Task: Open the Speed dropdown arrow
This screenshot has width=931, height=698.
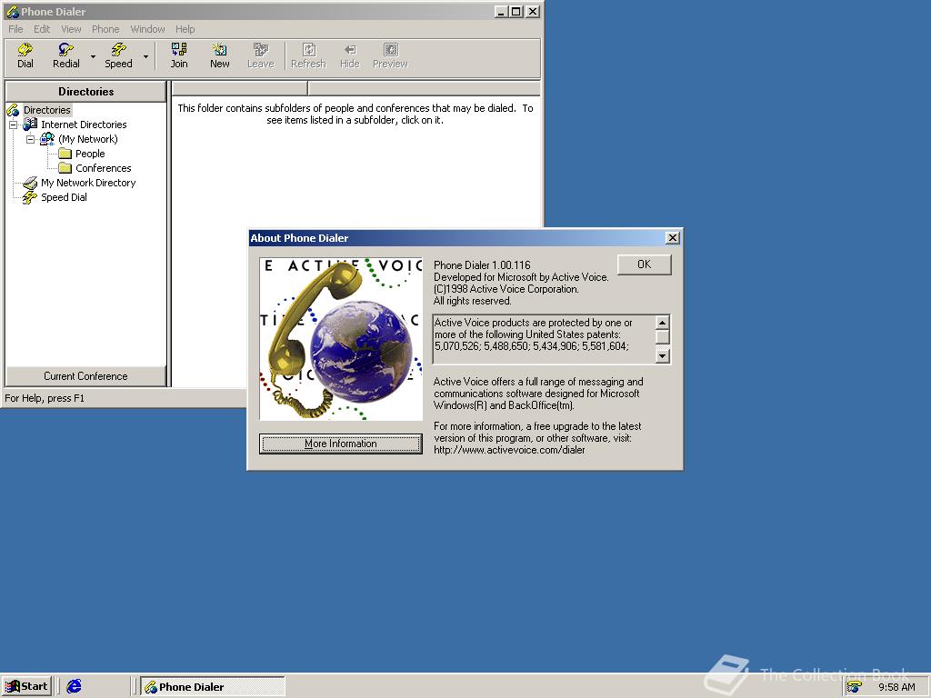Action: (x=145, y=56)
